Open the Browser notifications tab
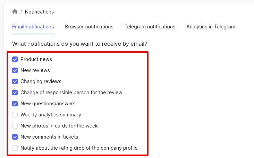Screen dimensions: 254x158 click(89, 27)
